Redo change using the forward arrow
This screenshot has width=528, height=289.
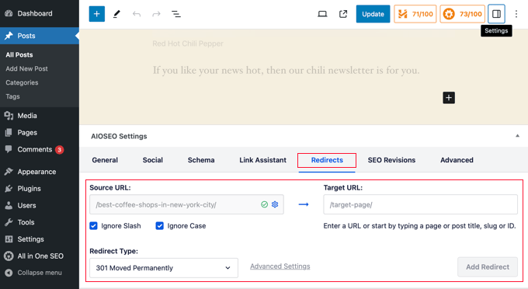coord(156,14)
